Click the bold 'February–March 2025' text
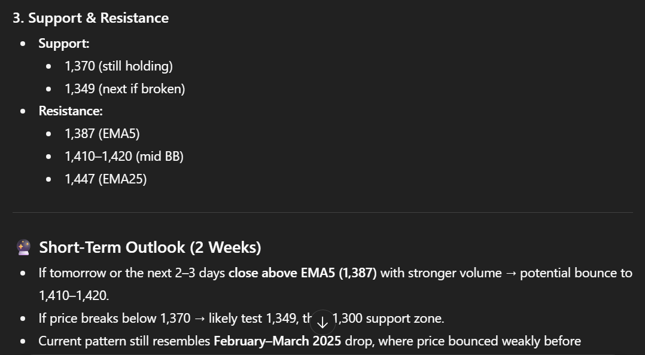This screenshot has height=355, width=645. [x=277, y=341]
